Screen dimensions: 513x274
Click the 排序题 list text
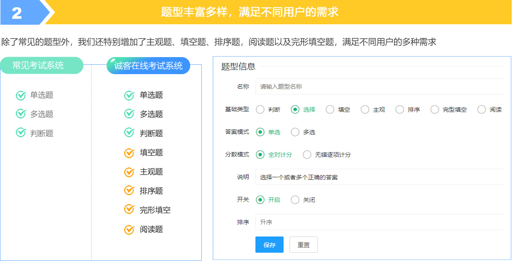click(x=151, y=191)
